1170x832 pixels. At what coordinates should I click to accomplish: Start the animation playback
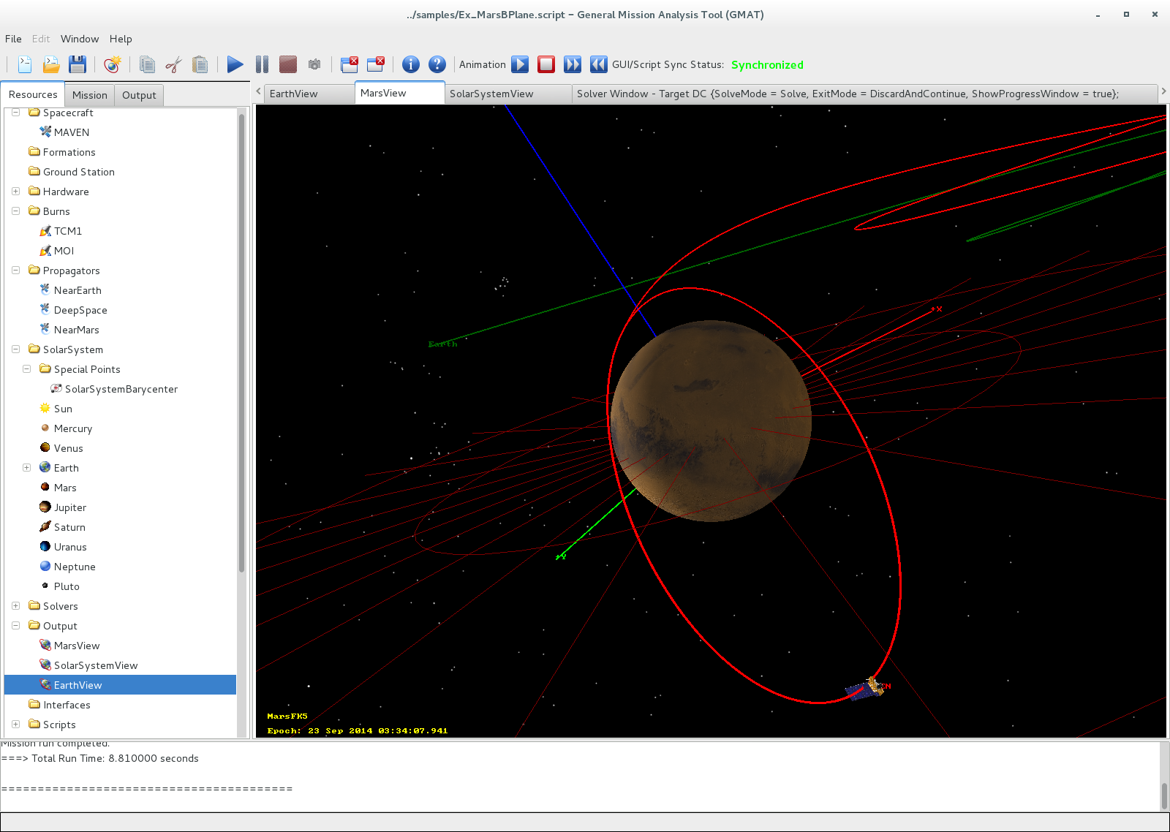(520, 64)
